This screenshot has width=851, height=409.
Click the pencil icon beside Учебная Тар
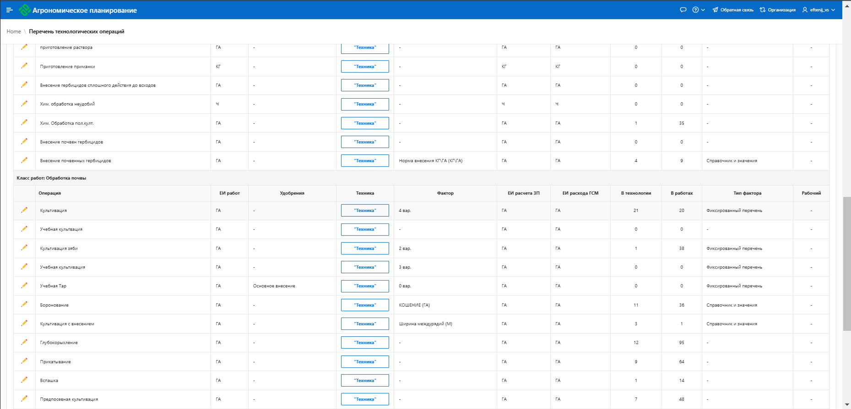[24, 286]
